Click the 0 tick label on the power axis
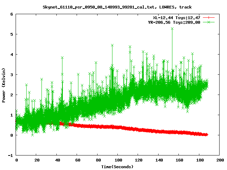Screen dimensions: 227x170 (x=12, y=135)
